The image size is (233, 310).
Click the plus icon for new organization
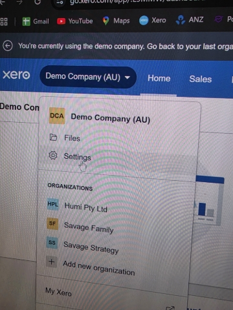(52, 262)
